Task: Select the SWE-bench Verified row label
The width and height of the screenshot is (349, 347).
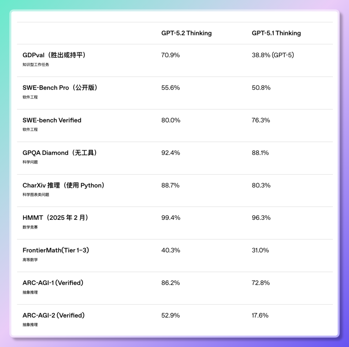Action: click(52, 120)
